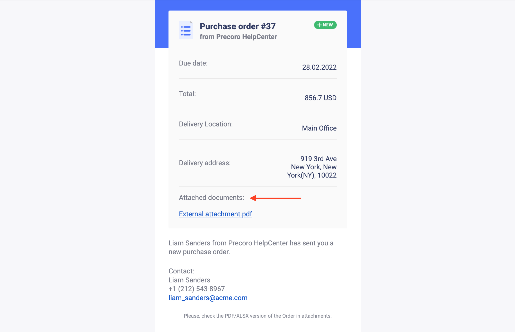The width and height of the screenshot is (515, 332).
Task: Click the total amount 856.7 USD
Action: pos(321,98)
